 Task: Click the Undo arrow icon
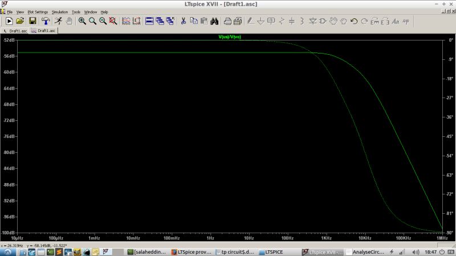354,21
